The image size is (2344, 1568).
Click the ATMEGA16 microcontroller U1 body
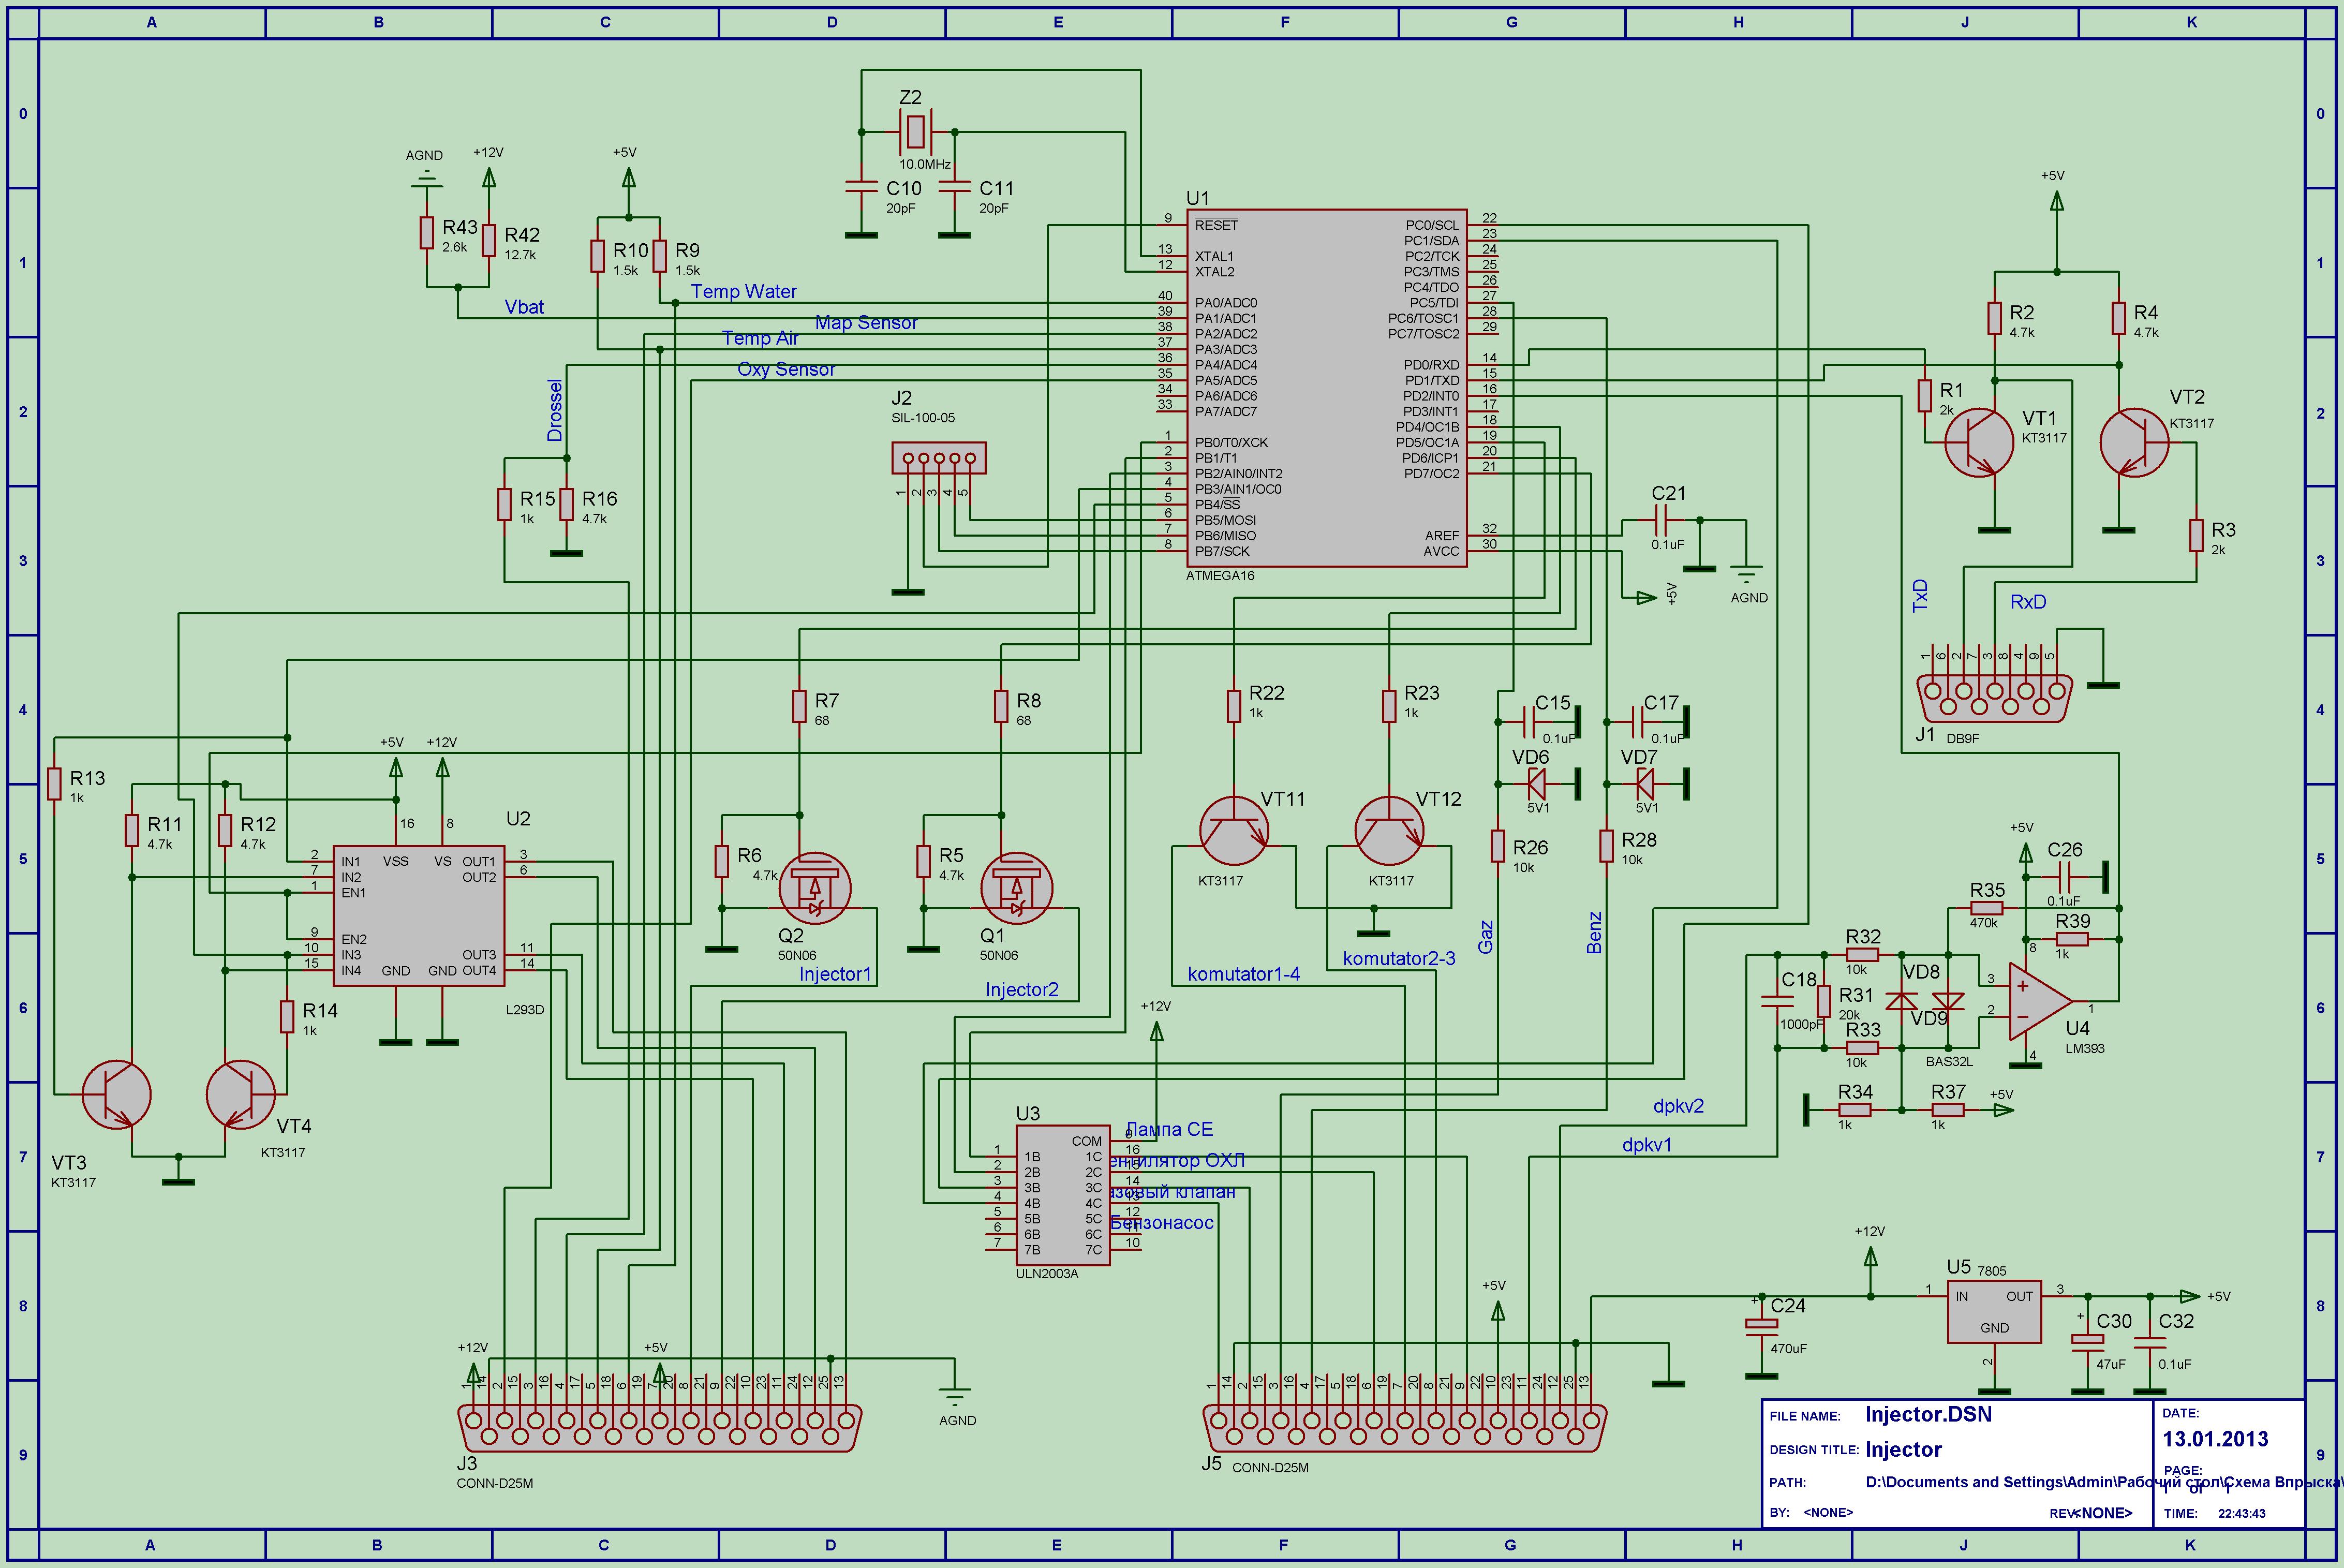pos(1326,388)
